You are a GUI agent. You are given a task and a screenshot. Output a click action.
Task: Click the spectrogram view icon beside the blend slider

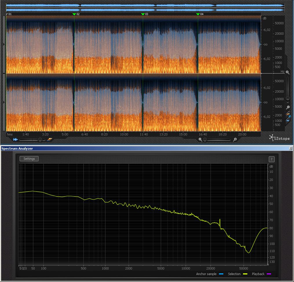[49, 139]
